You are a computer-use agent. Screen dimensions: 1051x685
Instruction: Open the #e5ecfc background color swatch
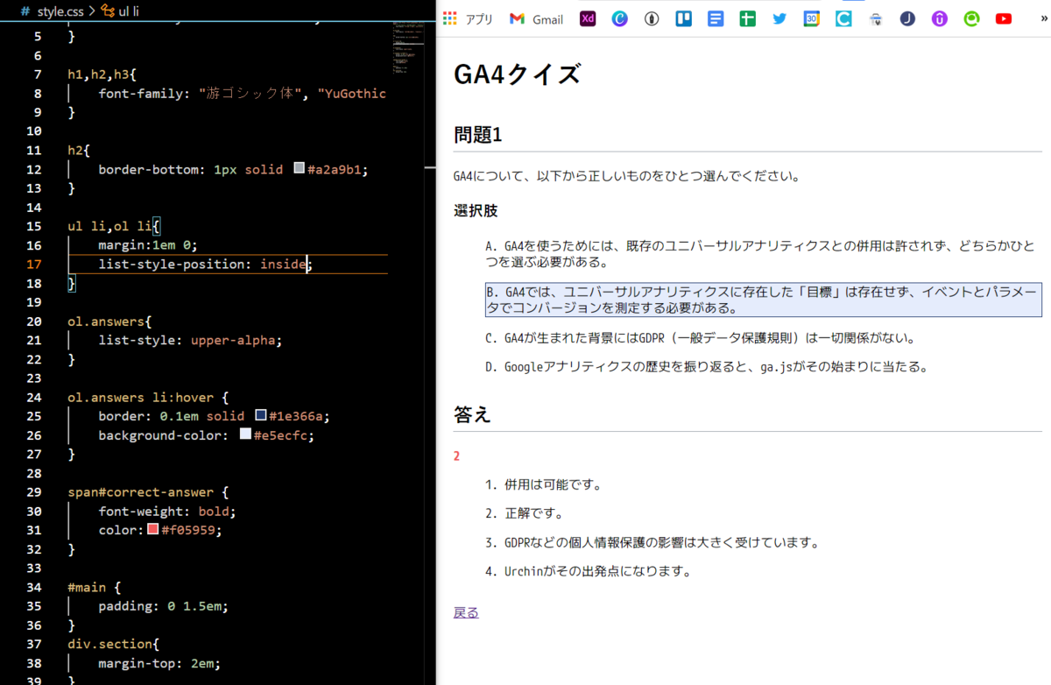tap(245, 434)
